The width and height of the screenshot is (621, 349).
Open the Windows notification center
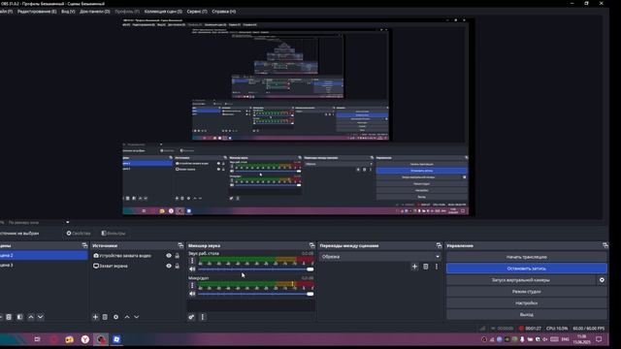[x=599, y=339]
